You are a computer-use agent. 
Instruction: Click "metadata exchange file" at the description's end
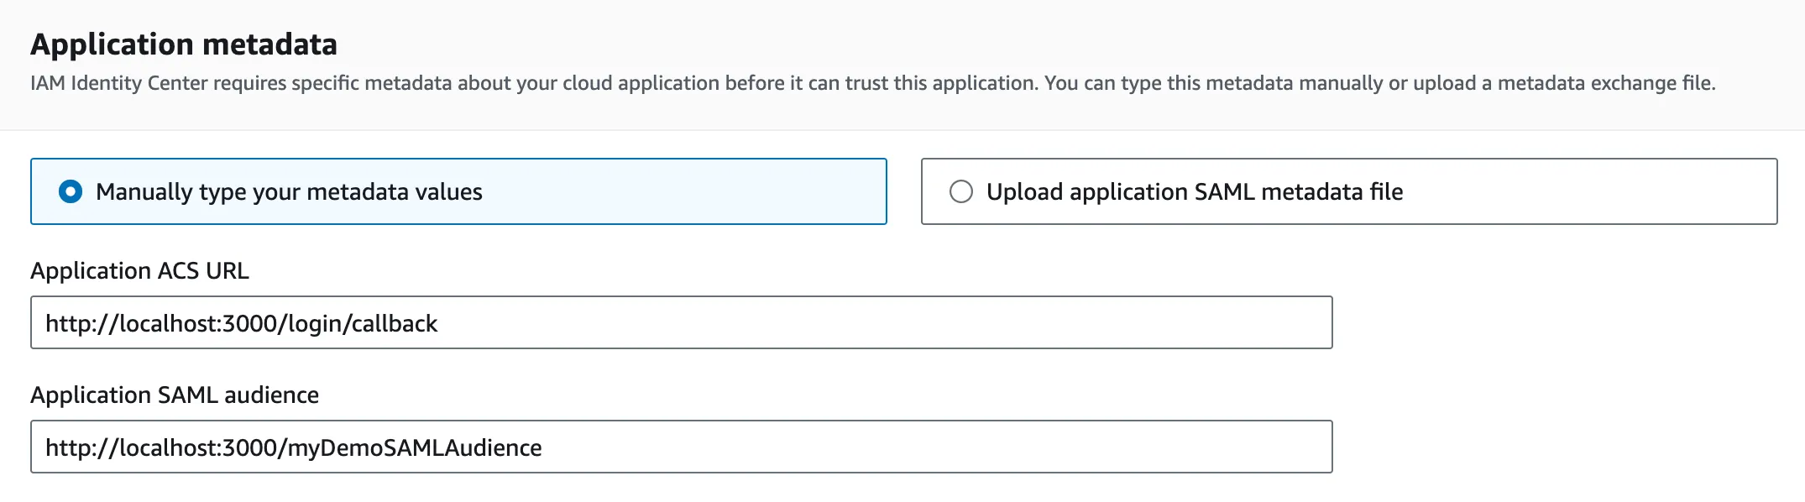1605,83
